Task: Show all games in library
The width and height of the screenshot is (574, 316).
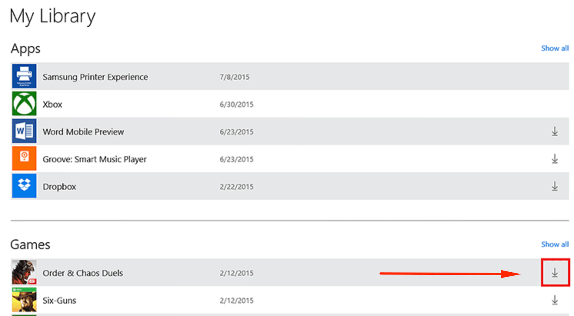Action: tap(555, 244)
